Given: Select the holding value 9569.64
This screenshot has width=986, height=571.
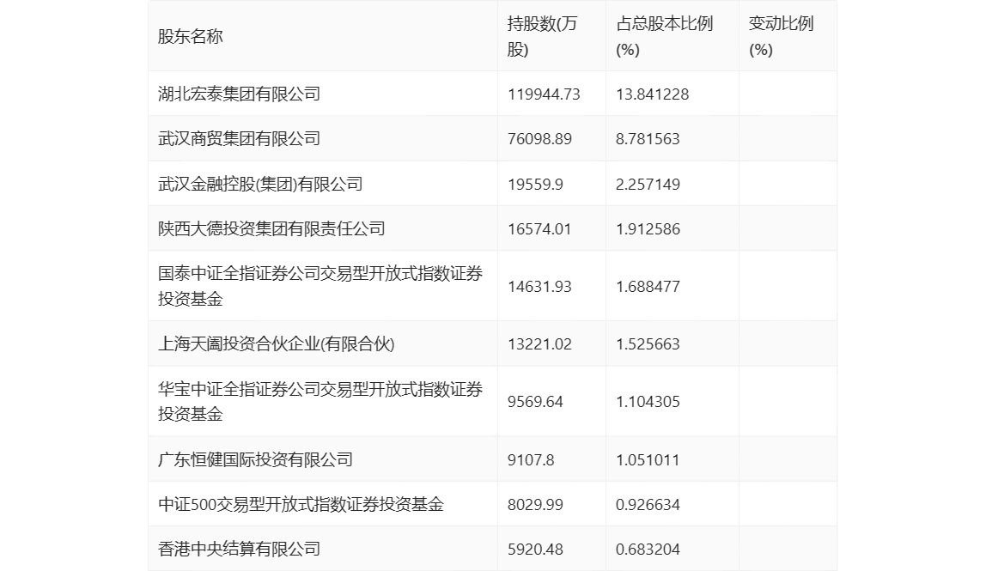Looking at the screenshot, I should pyautogui.click(x=535, y=402).
